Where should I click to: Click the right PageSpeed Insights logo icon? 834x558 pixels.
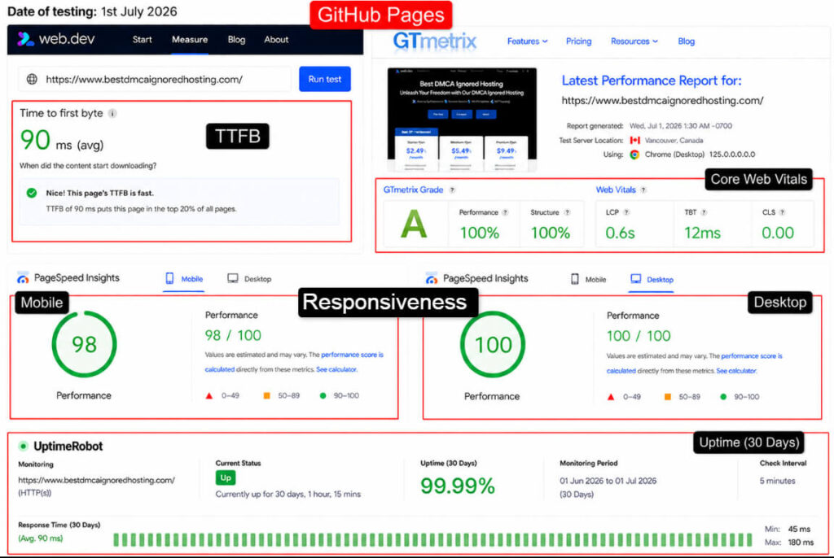click(432, 278)
